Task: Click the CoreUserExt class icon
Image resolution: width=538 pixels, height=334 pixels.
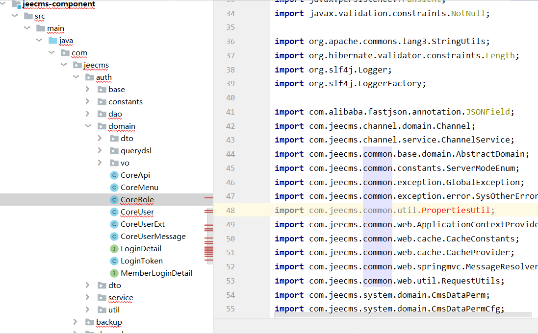Action: [114, 224]
